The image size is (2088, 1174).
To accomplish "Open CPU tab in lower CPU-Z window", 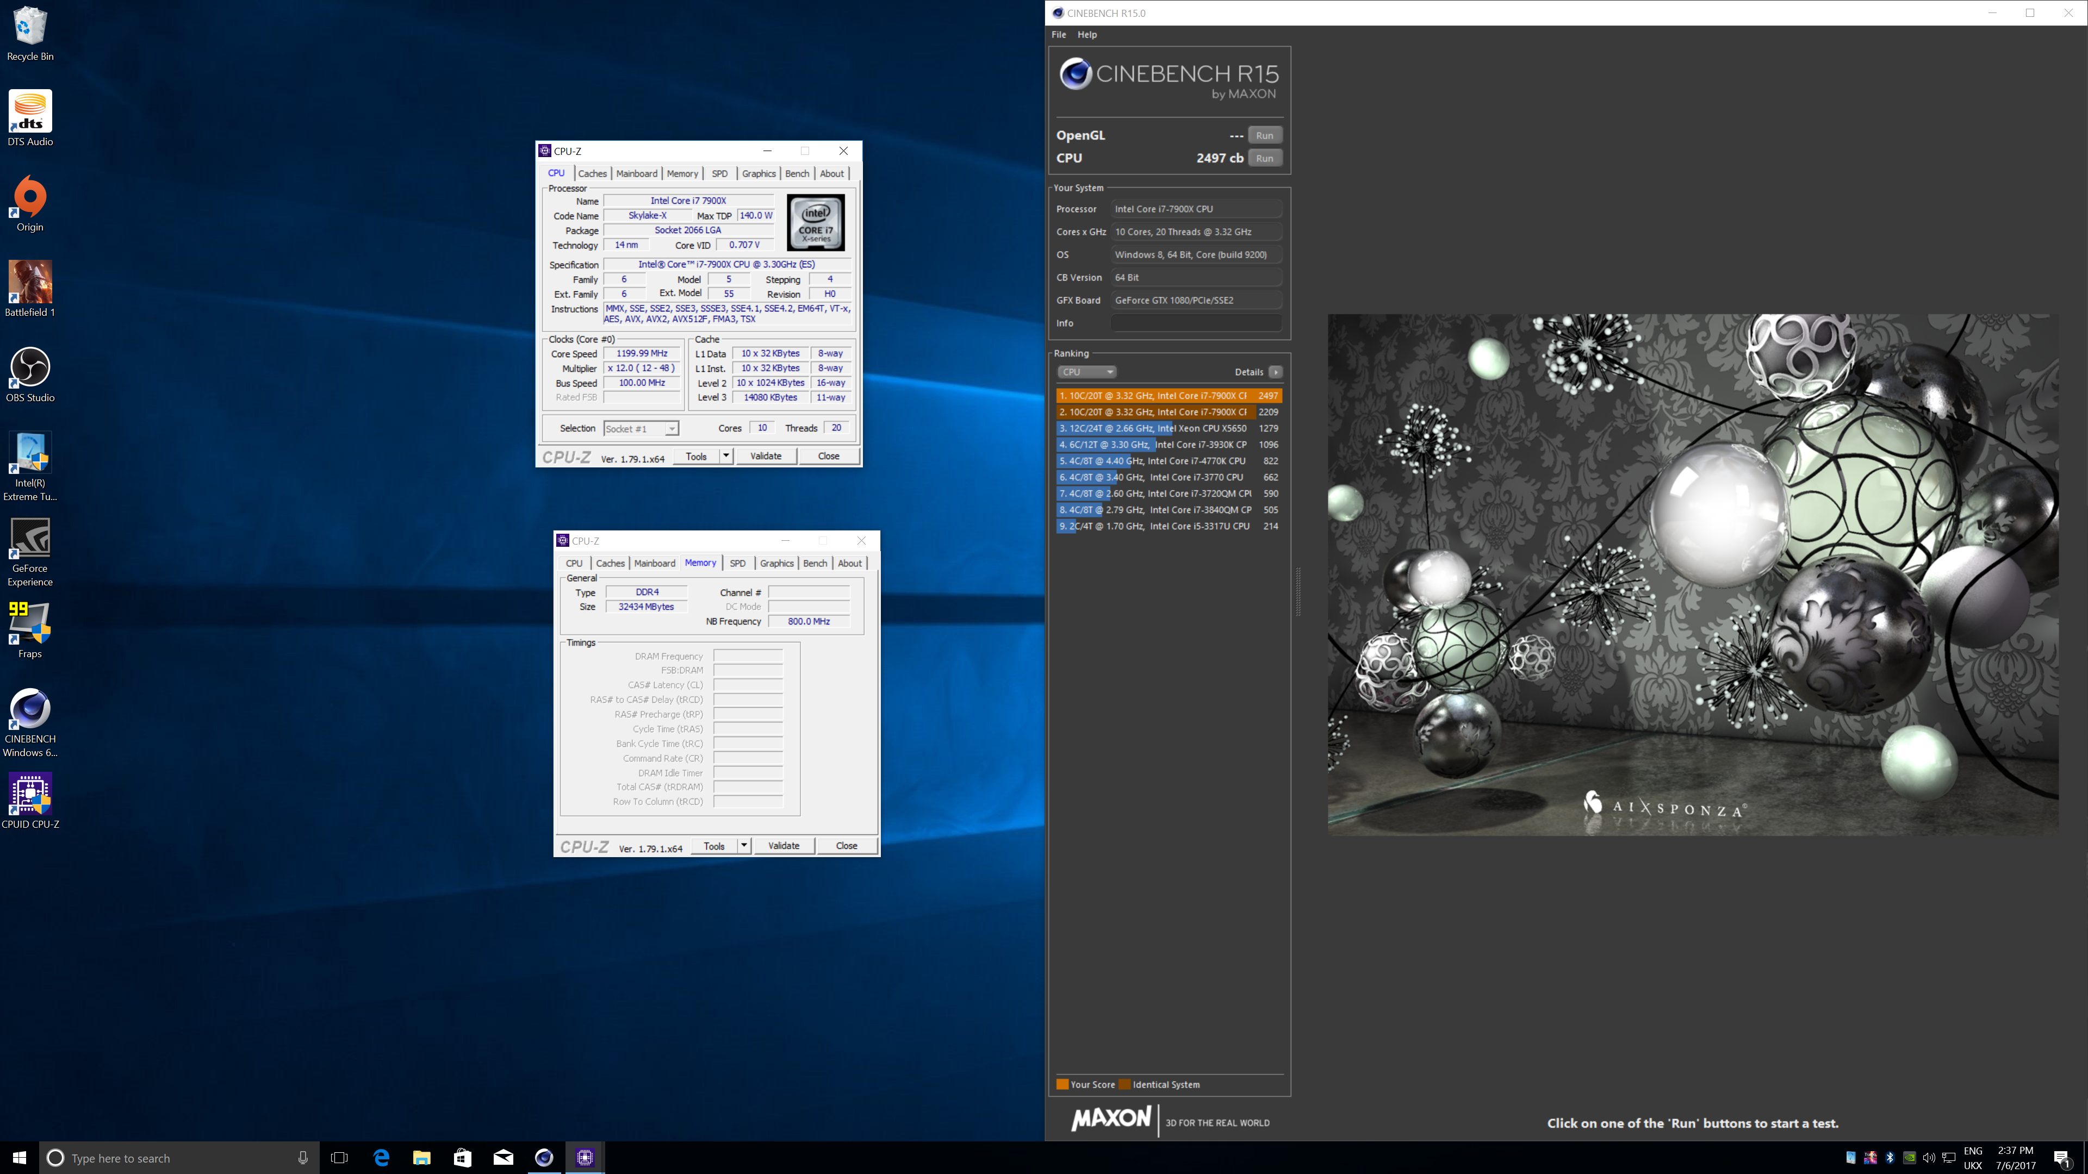I will (575, 563).
